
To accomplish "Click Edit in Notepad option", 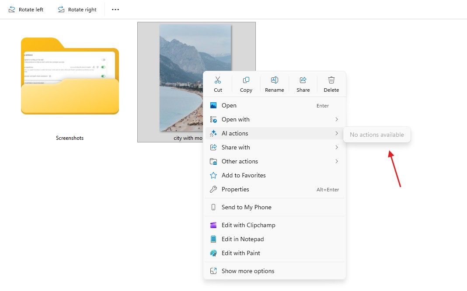I will point(243,239).
